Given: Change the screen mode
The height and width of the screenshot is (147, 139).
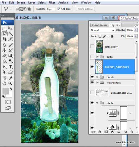Looking at the screenshot, I should click(x=8, y=108).
